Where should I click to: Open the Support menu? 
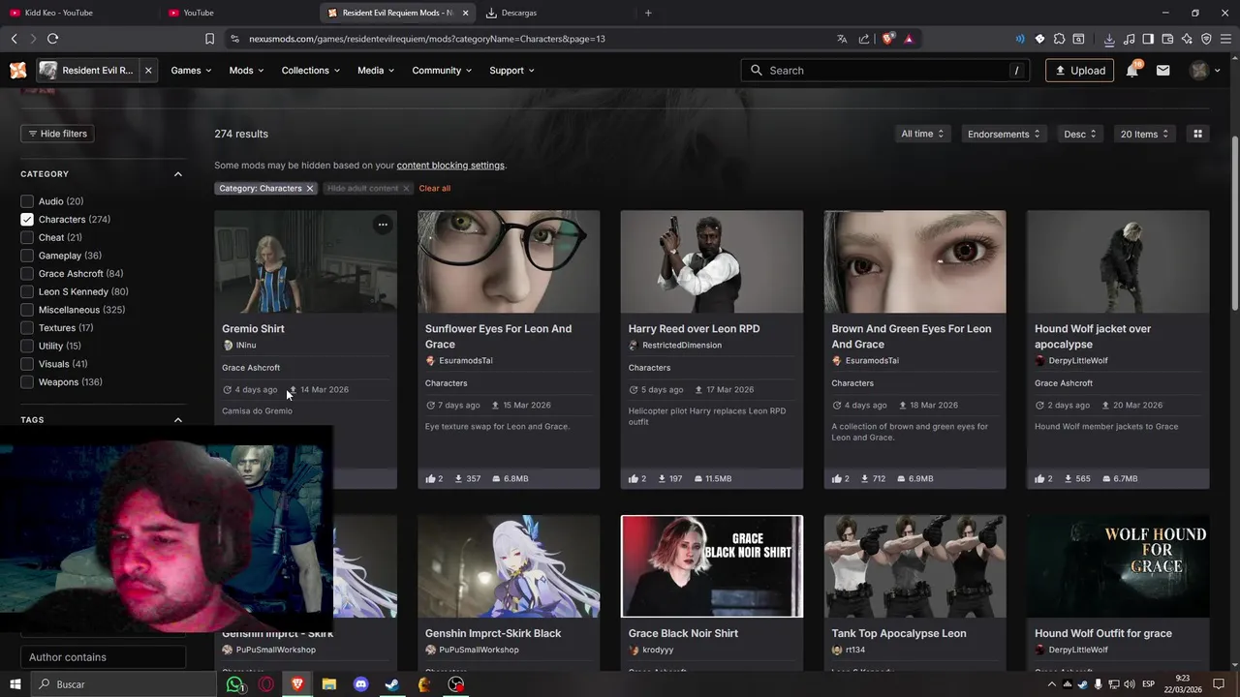pos(511,71)
